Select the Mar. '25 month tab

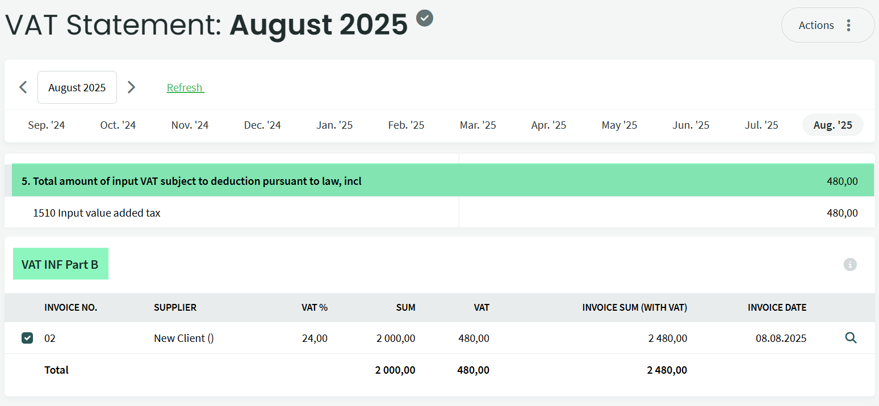(478, 125)
